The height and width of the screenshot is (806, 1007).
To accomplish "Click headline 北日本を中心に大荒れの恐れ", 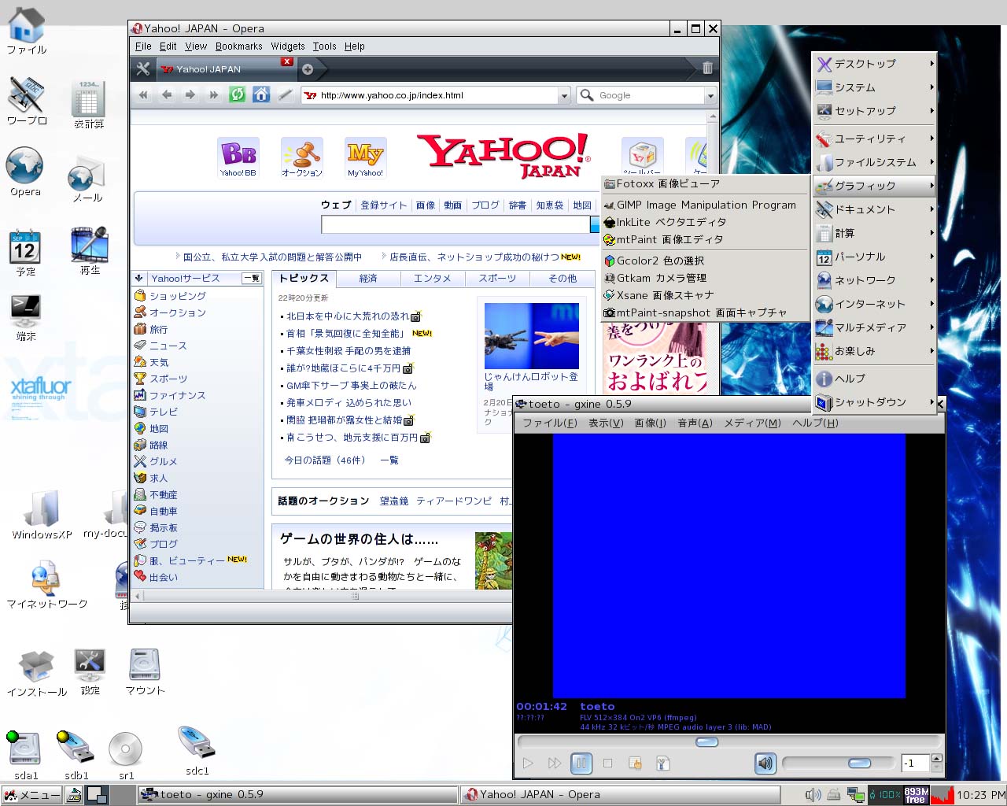I will (x=348, y=316).
